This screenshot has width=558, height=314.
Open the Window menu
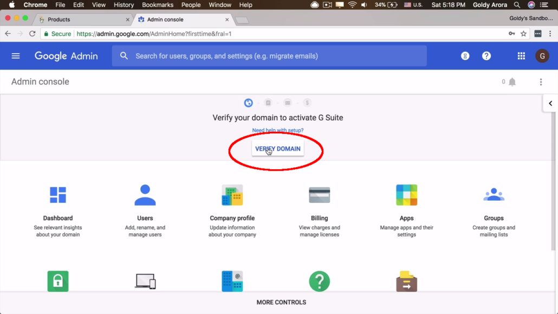click(220, 5)
